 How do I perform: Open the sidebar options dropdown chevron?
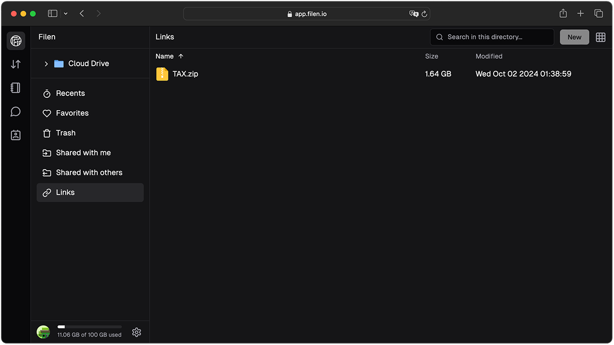pyautogui.click(x=66, y=13)
